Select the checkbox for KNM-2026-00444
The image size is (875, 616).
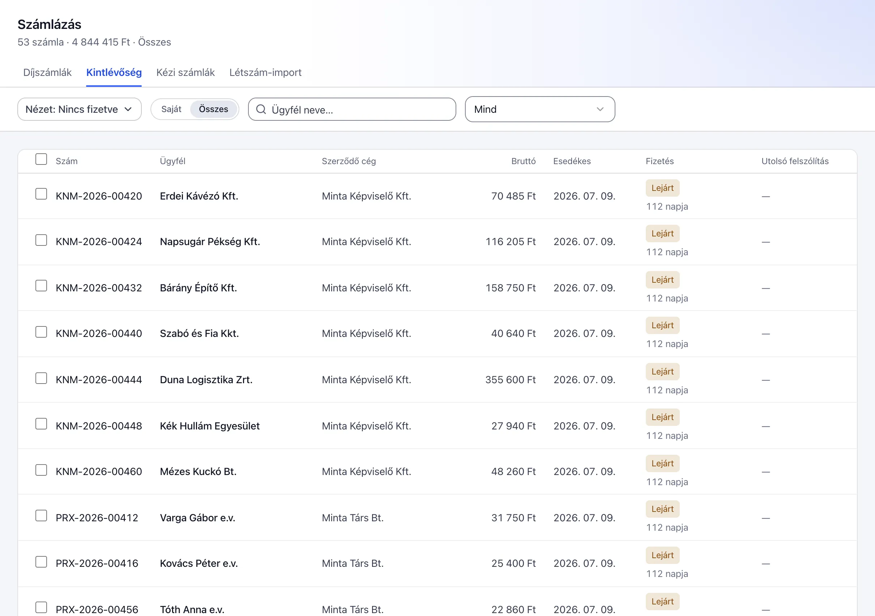point(41,378)
